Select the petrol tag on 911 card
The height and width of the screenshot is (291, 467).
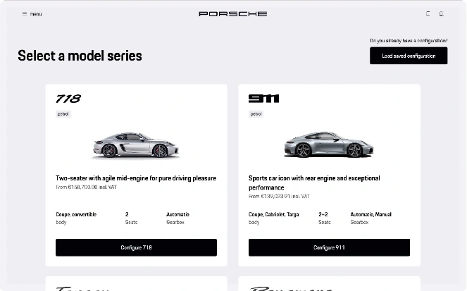pos(256,113)
